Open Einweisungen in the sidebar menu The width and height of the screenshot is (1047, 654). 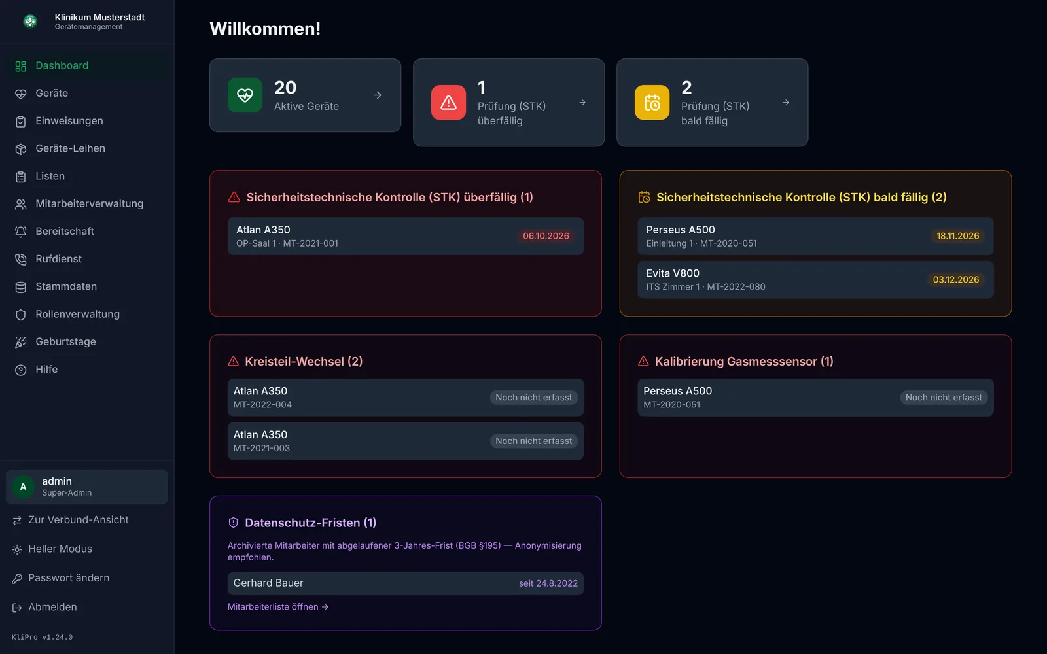point(87,121)
